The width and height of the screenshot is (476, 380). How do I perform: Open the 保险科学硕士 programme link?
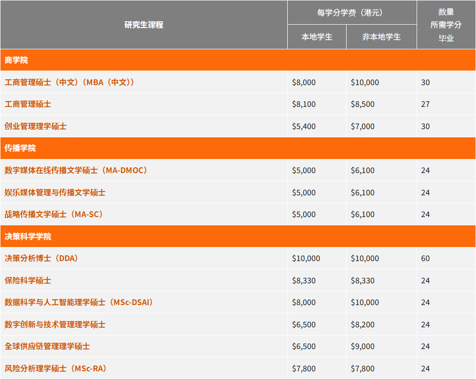point(28,280)
